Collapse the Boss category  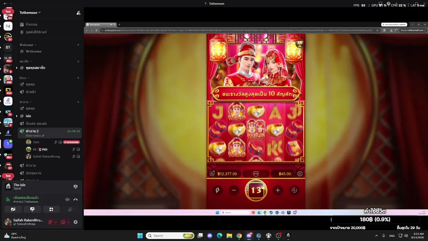[24, 78]
